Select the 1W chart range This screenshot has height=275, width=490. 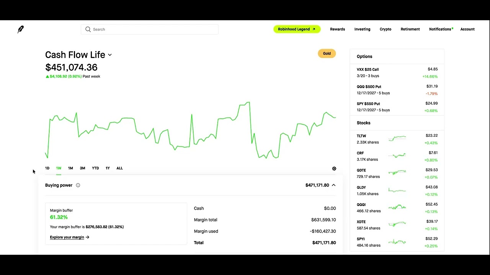pos(59,168)
